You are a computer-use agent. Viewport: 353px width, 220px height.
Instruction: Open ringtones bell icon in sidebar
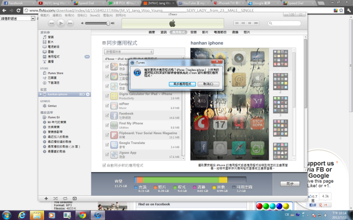[45, 61]
